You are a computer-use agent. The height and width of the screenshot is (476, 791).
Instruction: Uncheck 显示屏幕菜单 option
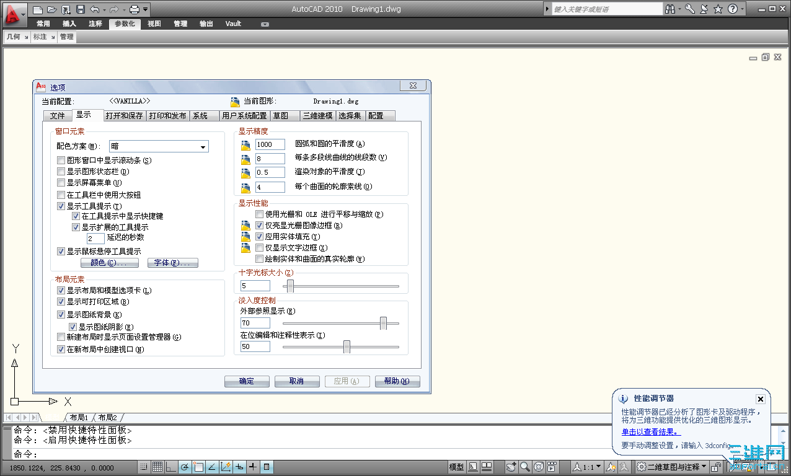click(x=61, y=182)
